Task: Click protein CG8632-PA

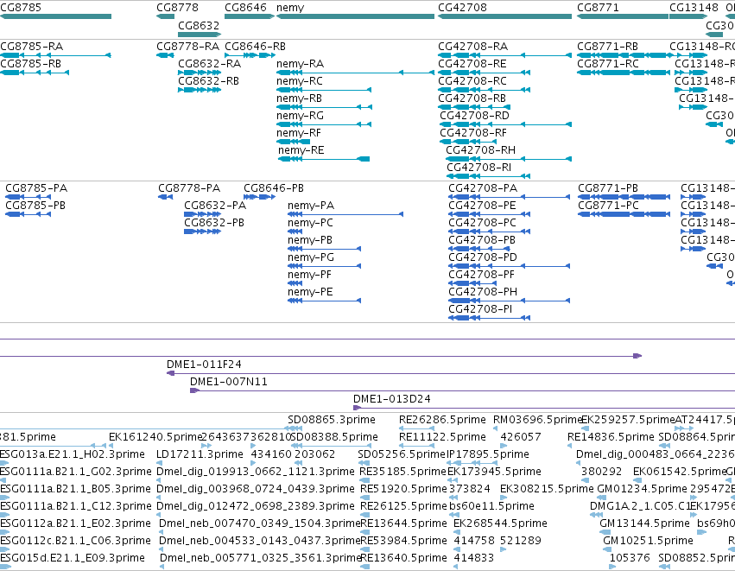Action: 202,214
